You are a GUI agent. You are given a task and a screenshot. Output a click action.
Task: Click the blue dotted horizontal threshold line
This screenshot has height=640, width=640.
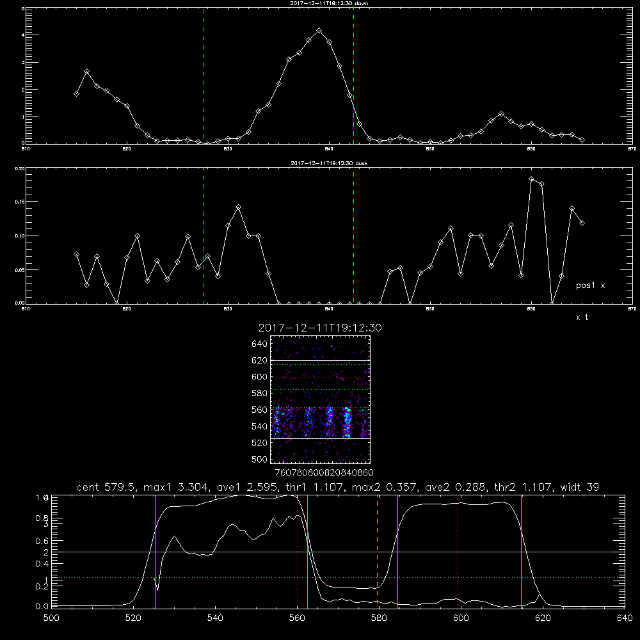[338, 577]
